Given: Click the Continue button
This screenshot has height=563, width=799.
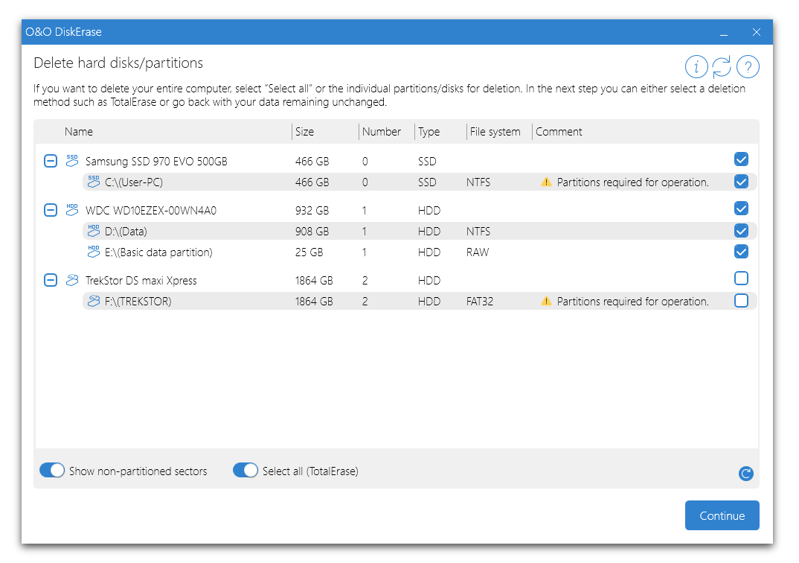Looking at the screenshot, I should (x=722, y=515).
